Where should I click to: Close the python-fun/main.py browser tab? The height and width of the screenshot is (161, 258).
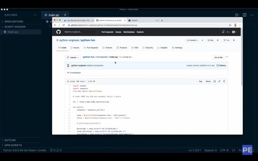coord(125,20)
